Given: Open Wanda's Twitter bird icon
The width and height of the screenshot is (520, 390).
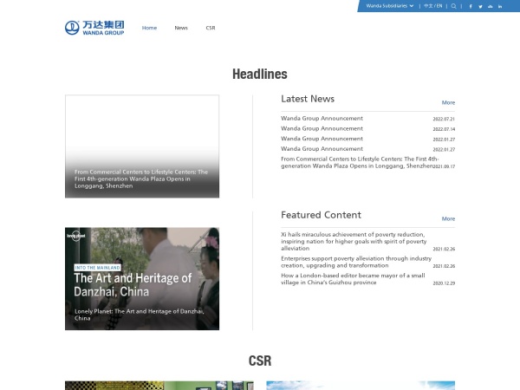Looking at the screenshot, I should pos(480,6).
